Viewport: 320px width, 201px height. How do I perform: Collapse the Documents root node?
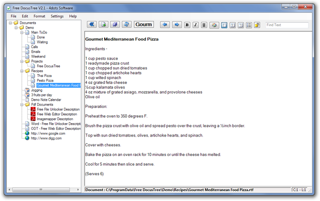(10, 23)
